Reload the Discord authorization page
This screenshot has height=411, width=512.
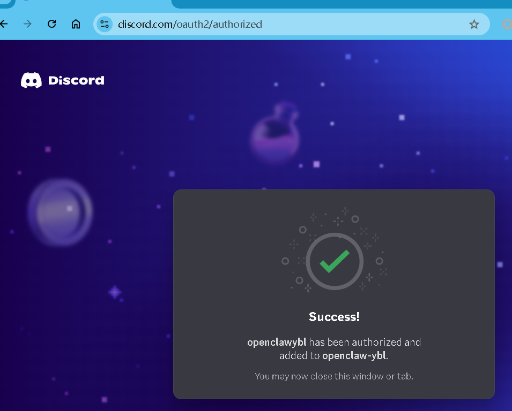click(51, 24)
